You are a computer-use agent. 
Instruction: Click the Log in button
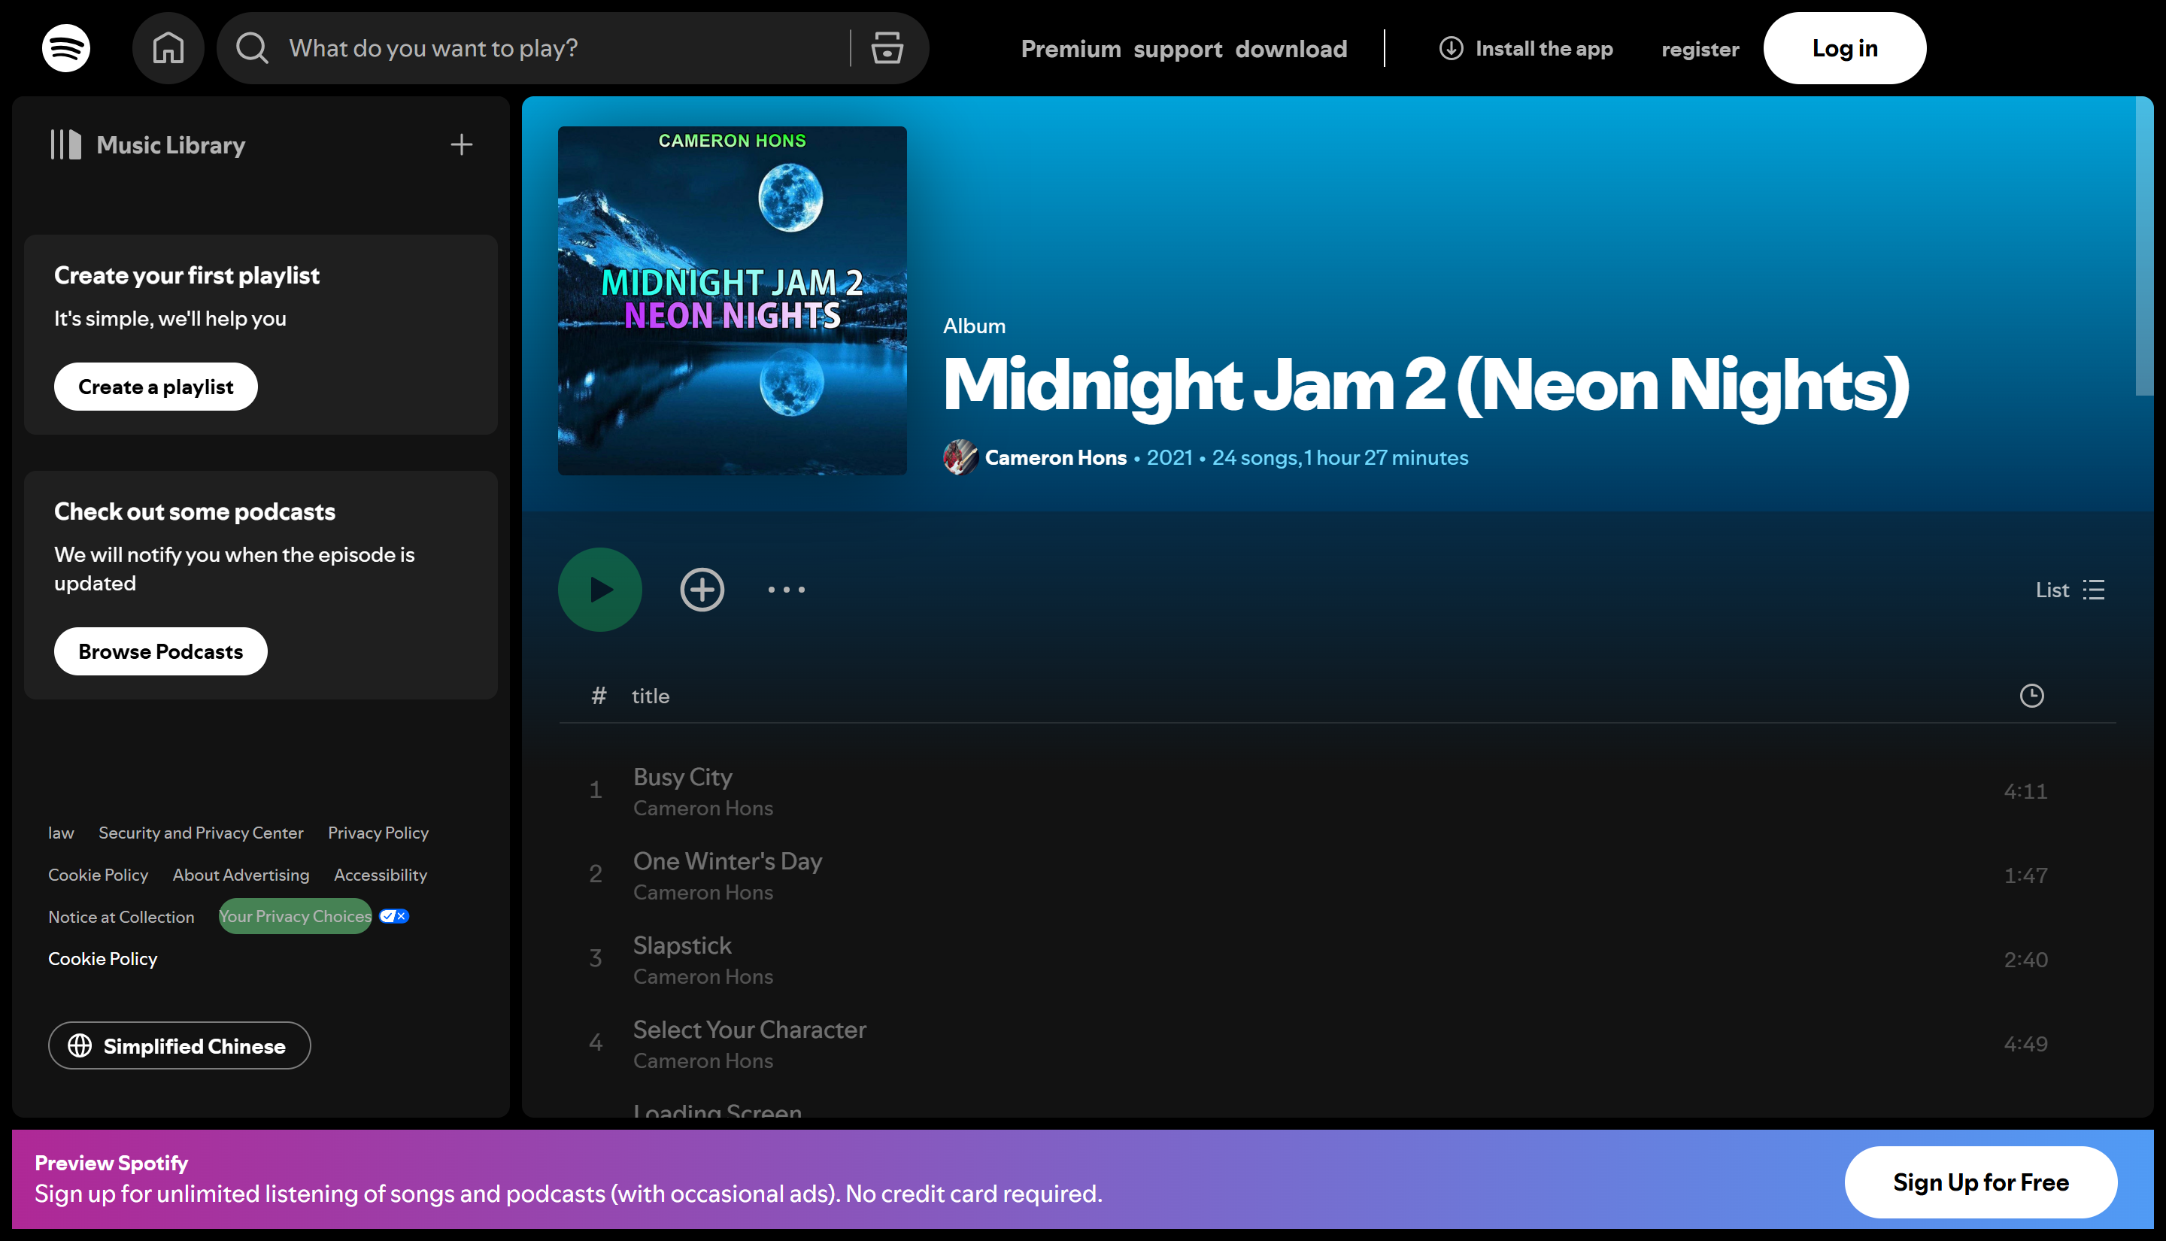tap(1844, 49)
